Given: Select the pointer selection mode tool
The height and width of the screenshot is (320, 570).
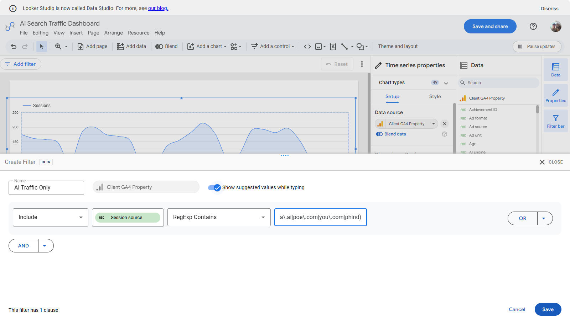Looking at the screenshot, I should point(42,47).
